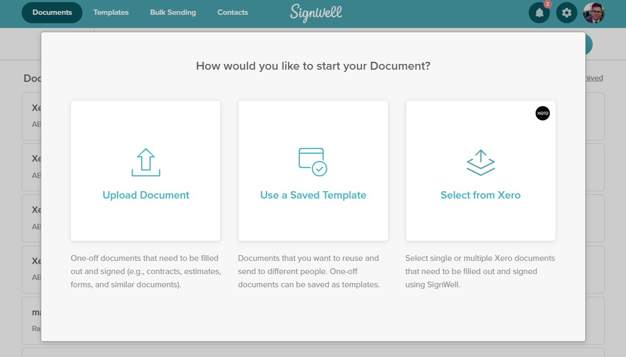626x357 pixels.
Task: Click the 'One-off documents' description text
Action: tap(146, 271)
